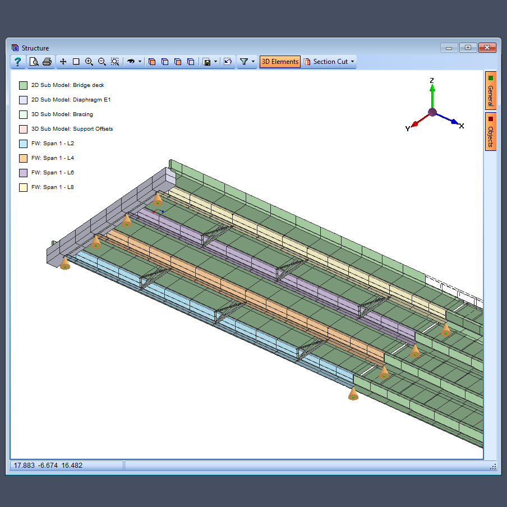This screenshot has height=507, width=507.
Task: Activate the Zoom In tool
Action: 89,62
